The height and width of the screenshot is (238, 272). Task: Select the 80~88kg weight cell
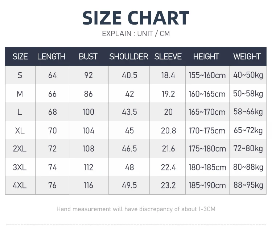[248, 167]
